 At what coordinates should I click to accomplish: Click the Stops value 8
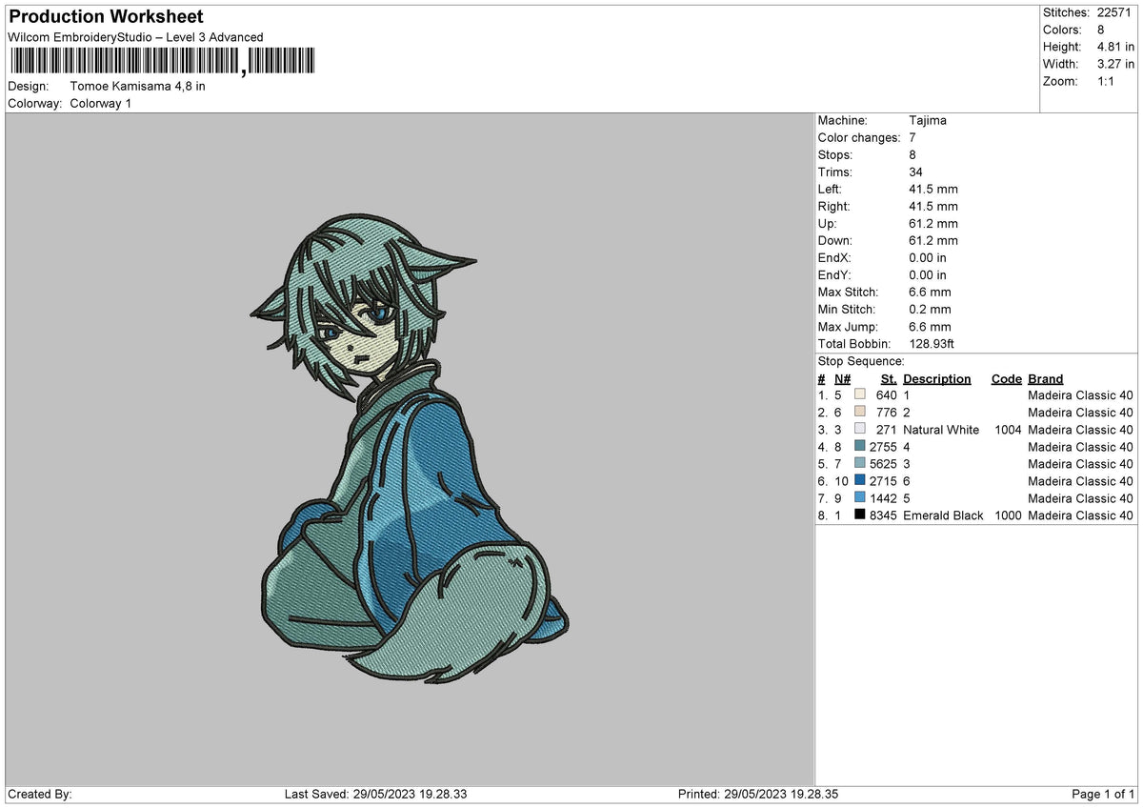coord(912,154)
